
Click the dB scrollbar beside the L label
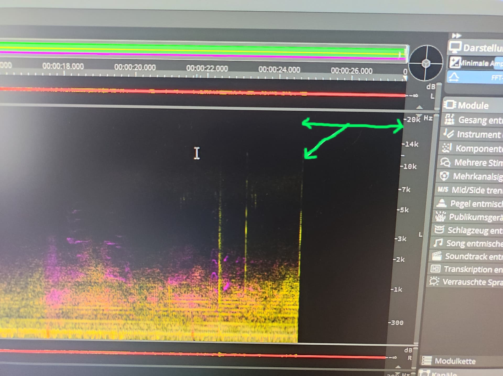click(x=438, y=96)
